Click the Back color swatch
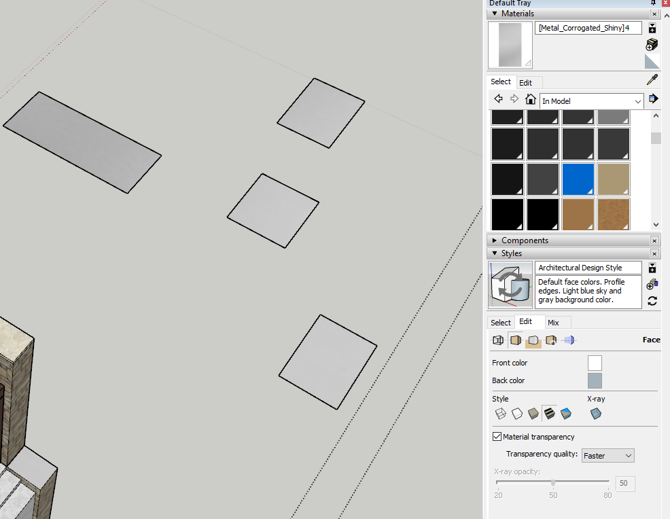670x519 pixels. (x=595, y=380)
